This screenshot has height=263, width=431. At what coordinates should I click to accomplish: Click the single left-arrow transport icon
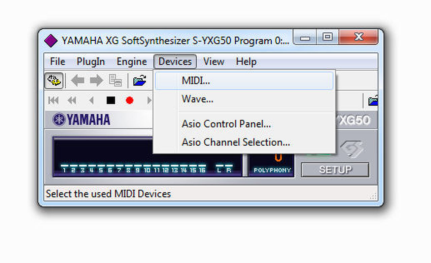tap(91, 100)
